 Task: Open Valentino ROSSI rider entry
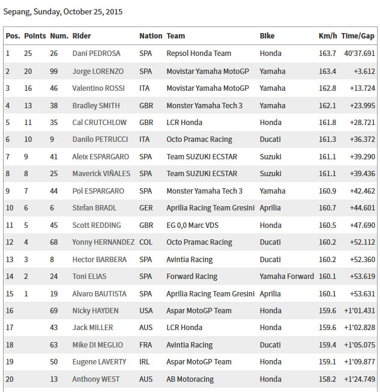click(98, 88)
